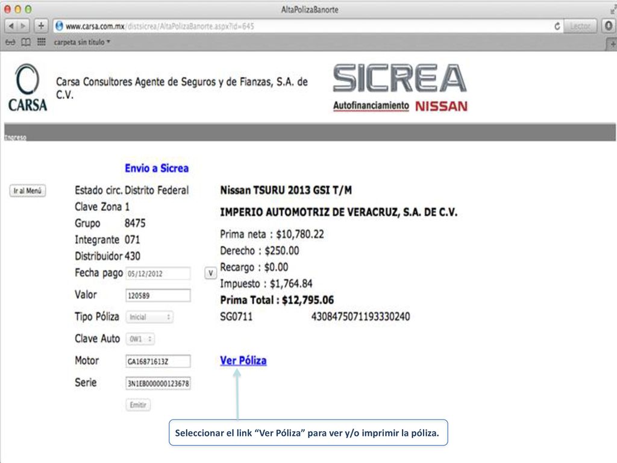Image resolution: width=617 pixels, height=463 pixels.
Task: Click the Serie input field
Action: pos(158,383)
